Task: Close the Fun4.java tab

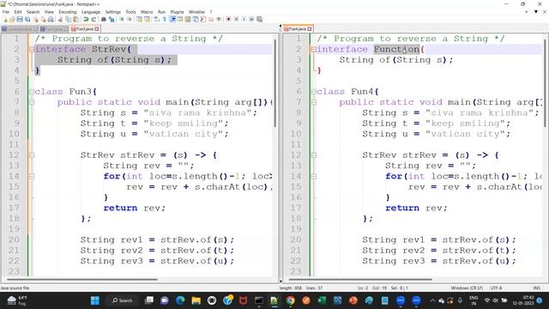Action: tap(309, 28)
